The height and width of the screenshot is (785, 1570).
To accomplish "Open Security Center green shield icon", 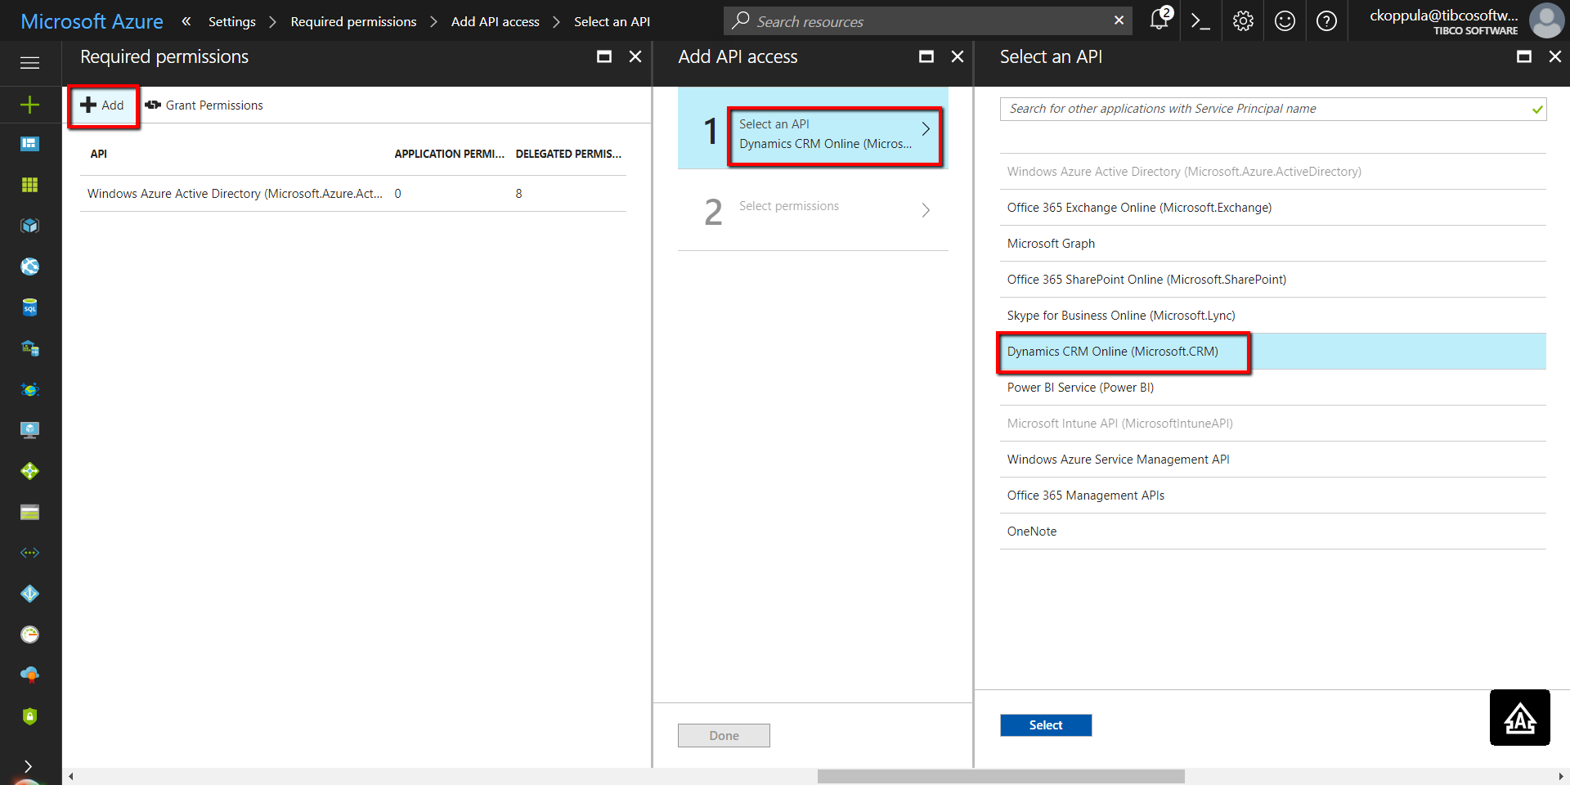I will click(x=30, y=716).
